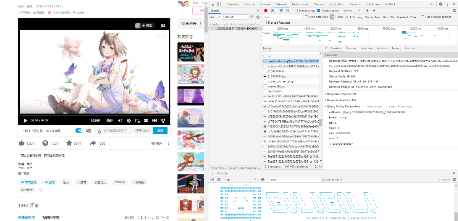Click 'view source' link for query parameters
Screen dimensions: 458x221
tap(374, 106)
